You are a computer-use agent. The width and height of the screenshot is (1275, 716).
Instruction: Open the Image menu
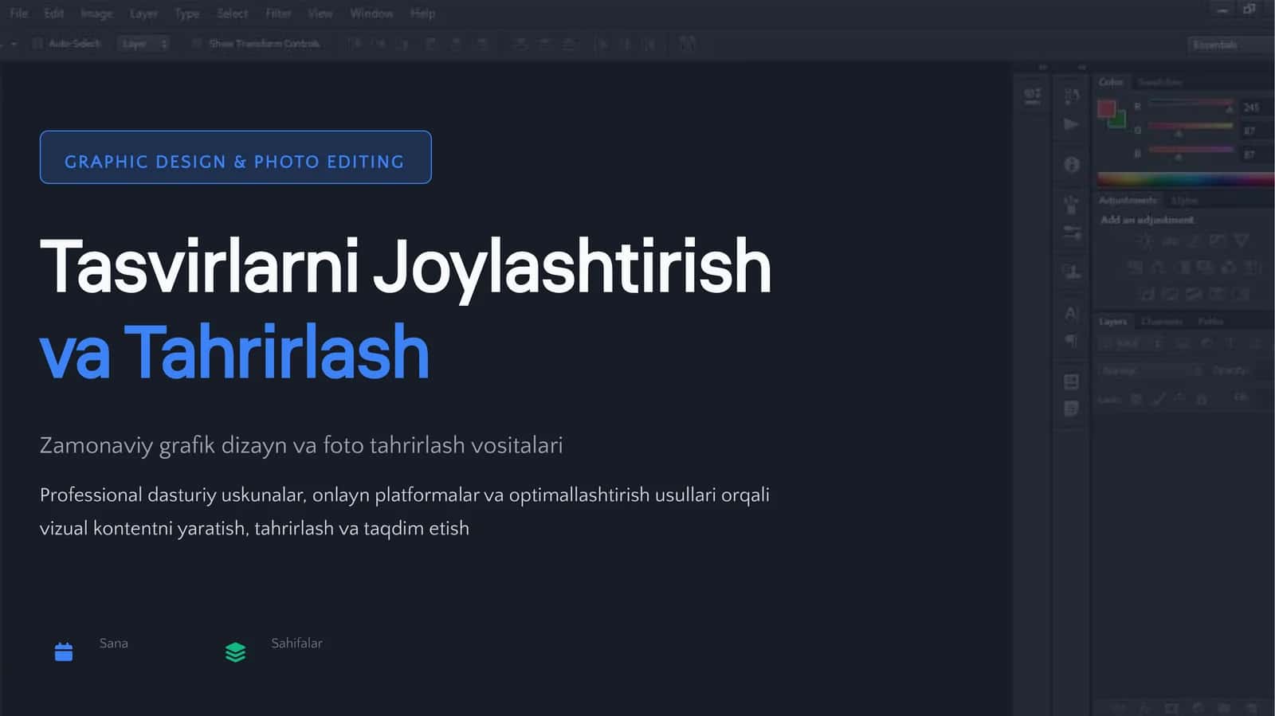(x=96, y=14)
